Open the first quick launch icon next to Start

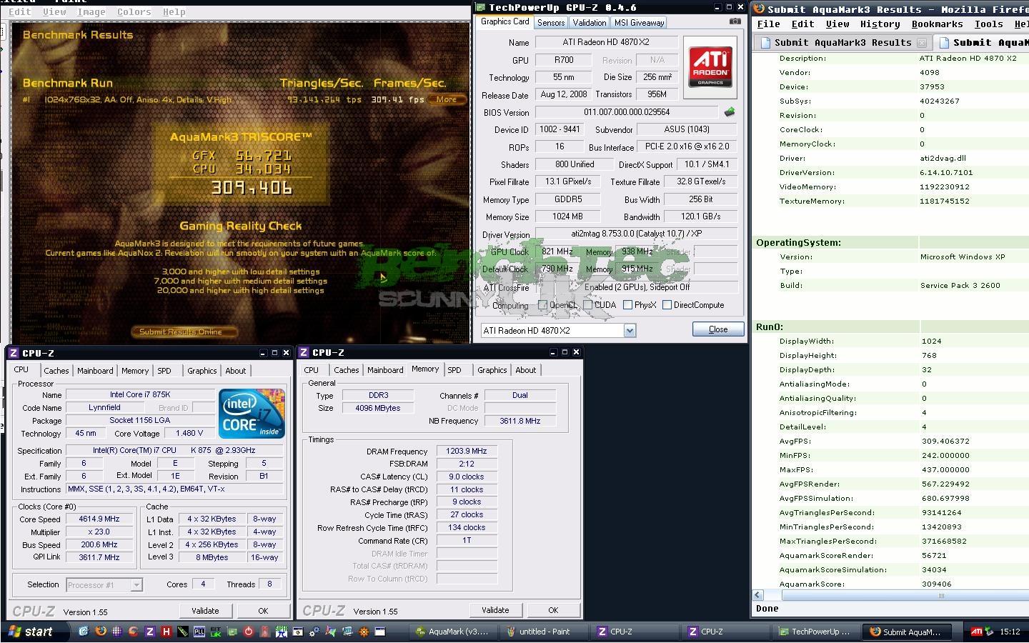[84, 632]
